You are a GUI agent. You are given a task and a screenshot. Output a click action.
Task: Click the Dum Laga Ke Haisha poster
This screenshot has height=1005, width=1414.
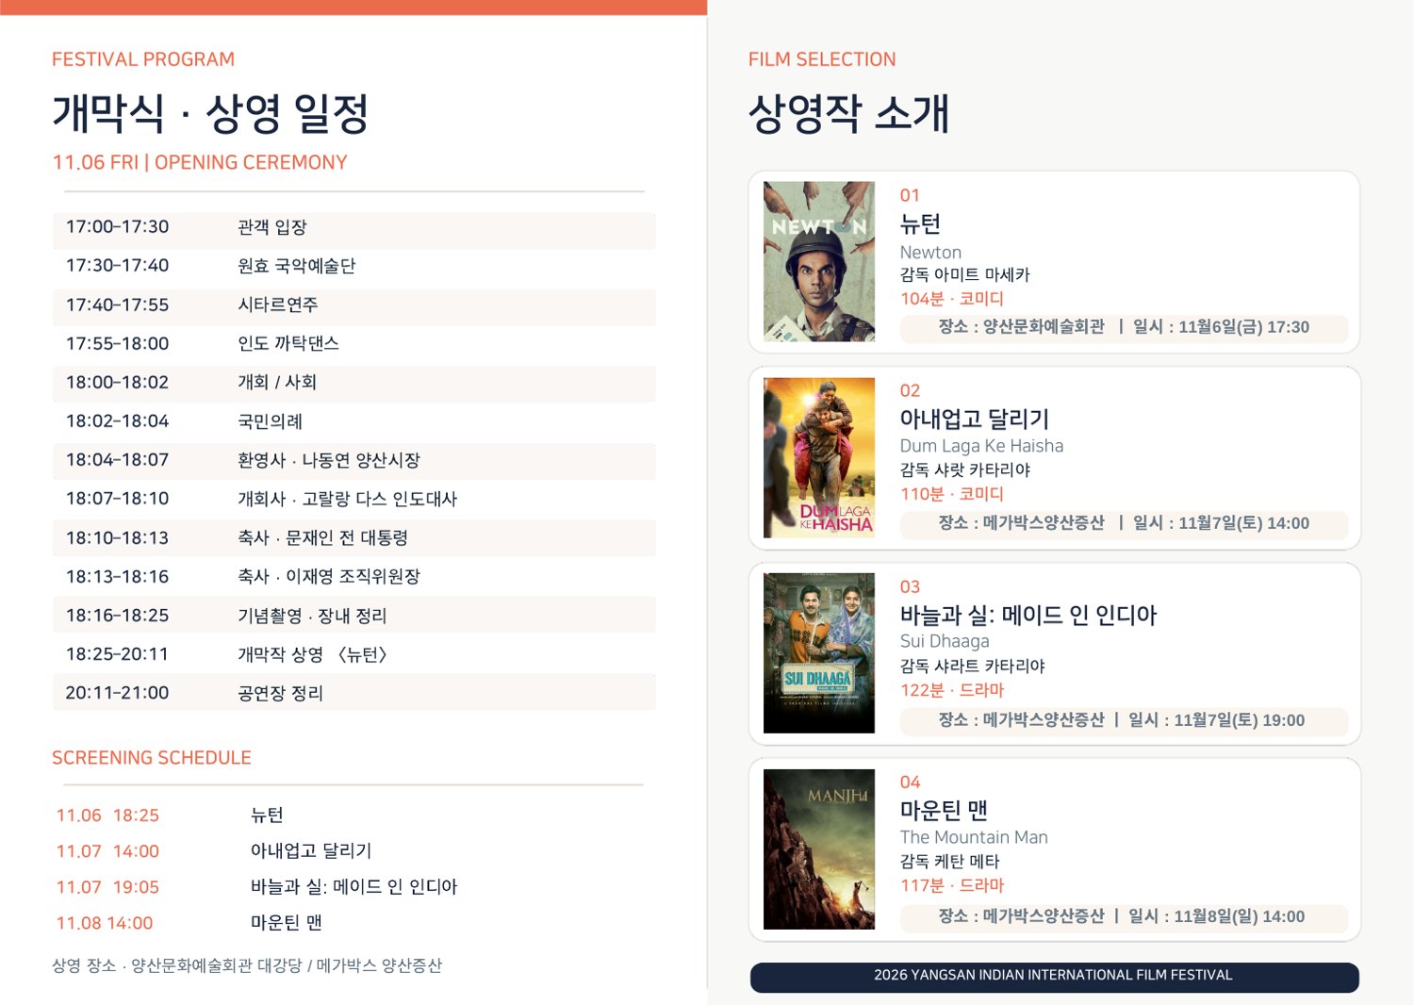click(x=819, y=458)
